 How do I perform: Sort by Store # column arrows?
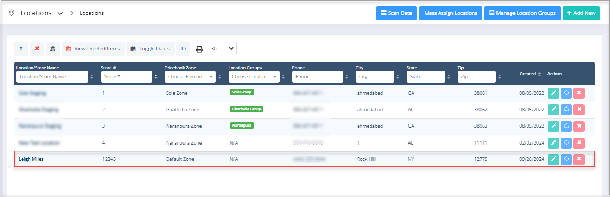pyautogui.click(x=156, y=77)
